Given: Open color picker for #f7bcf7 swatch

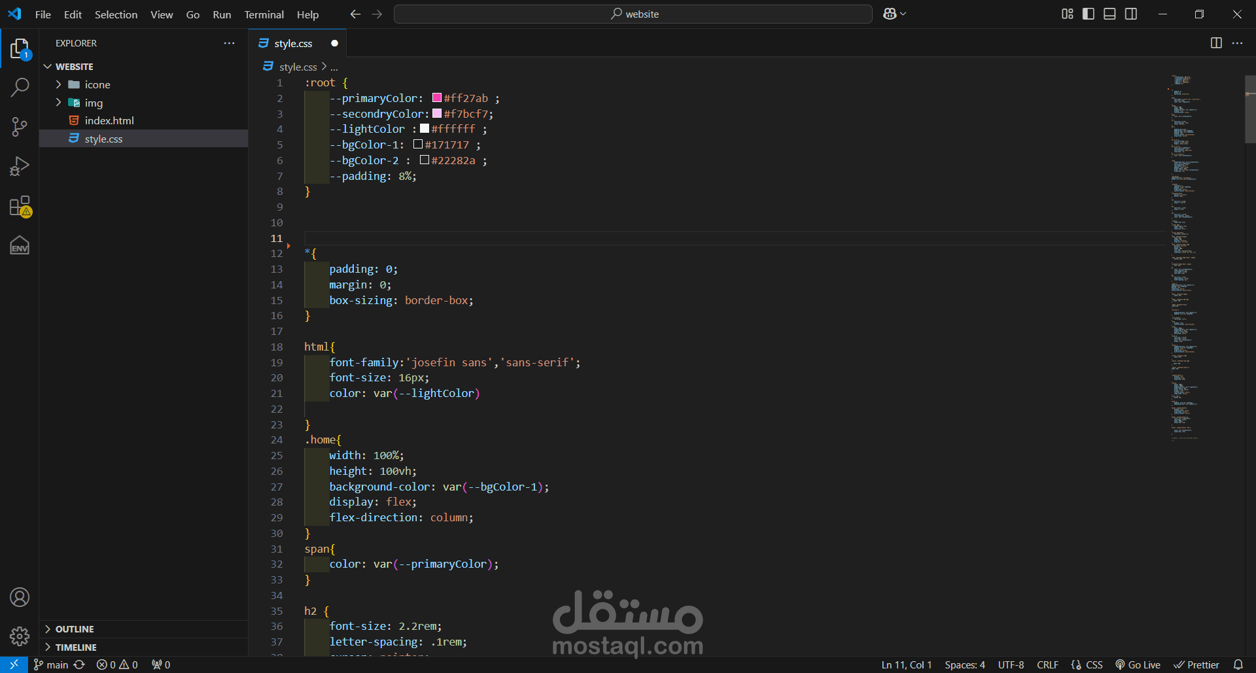Looking at the screenshot, I should 437,113.
